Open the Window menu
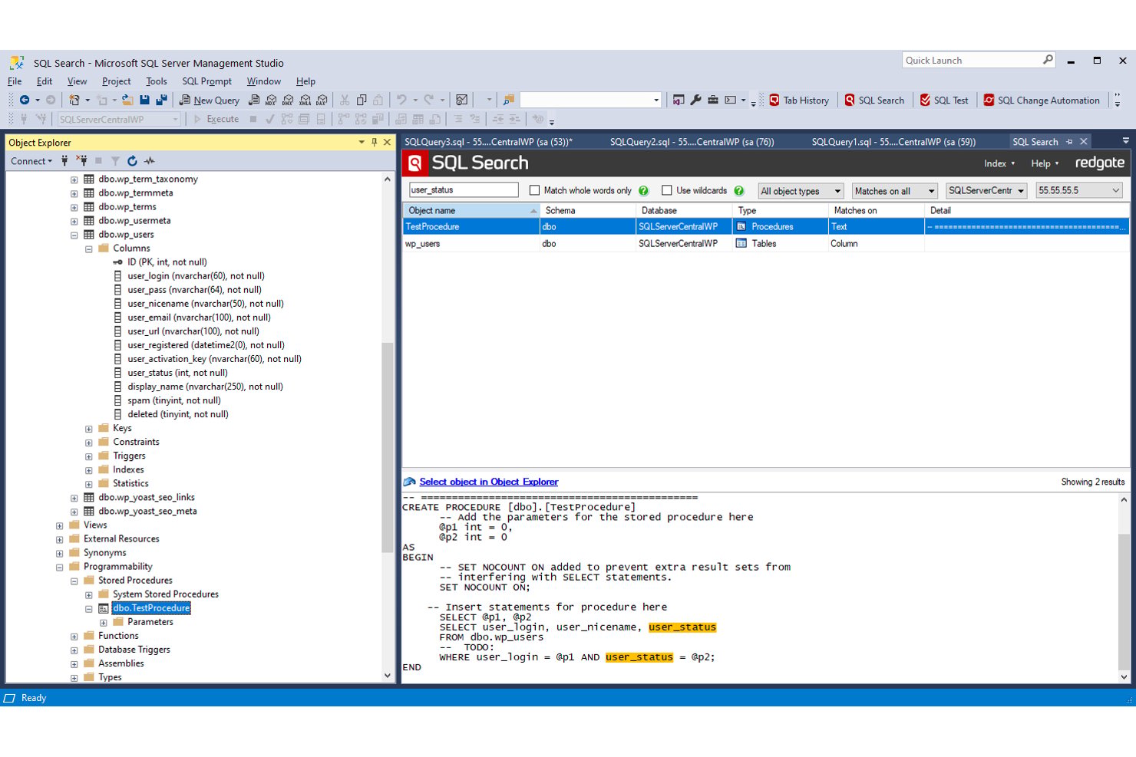Viewport: 1136px width, 757px height. tap(263, 81)
